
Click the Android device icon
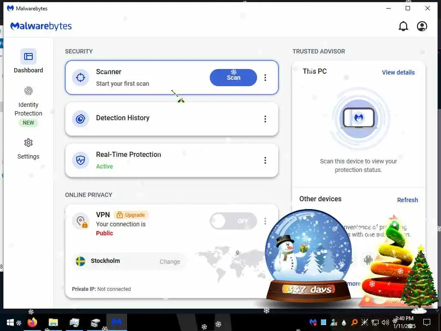click(368, 259)
